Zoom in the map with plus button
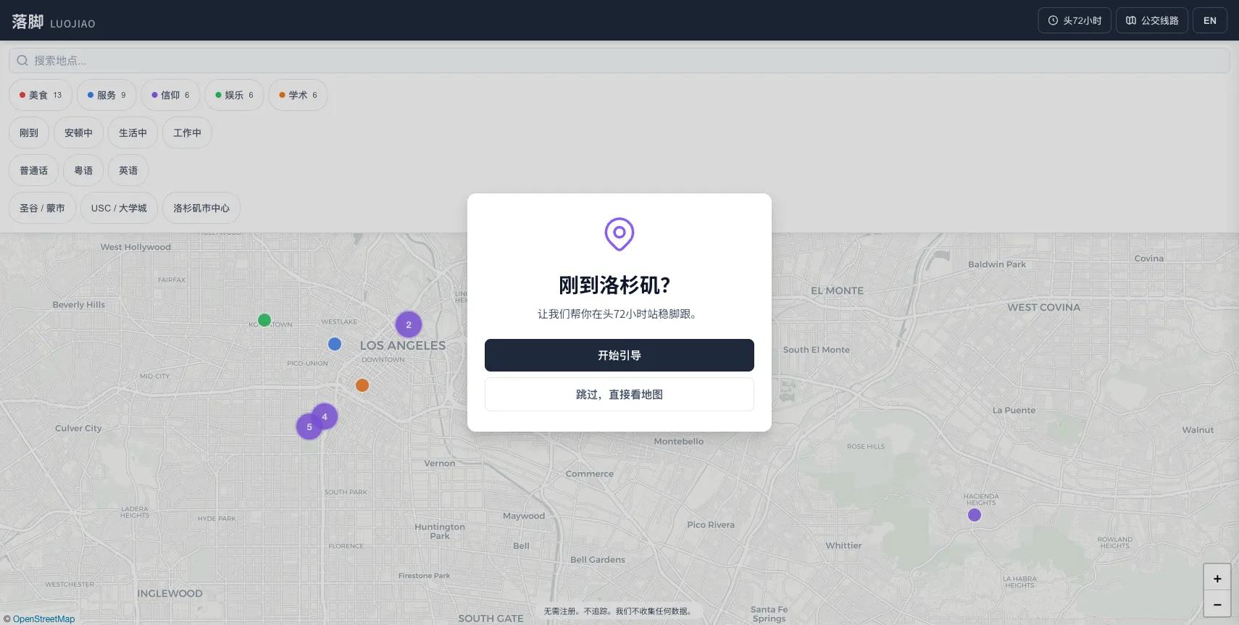The image size is (1239, 625). pos(1217,578)
